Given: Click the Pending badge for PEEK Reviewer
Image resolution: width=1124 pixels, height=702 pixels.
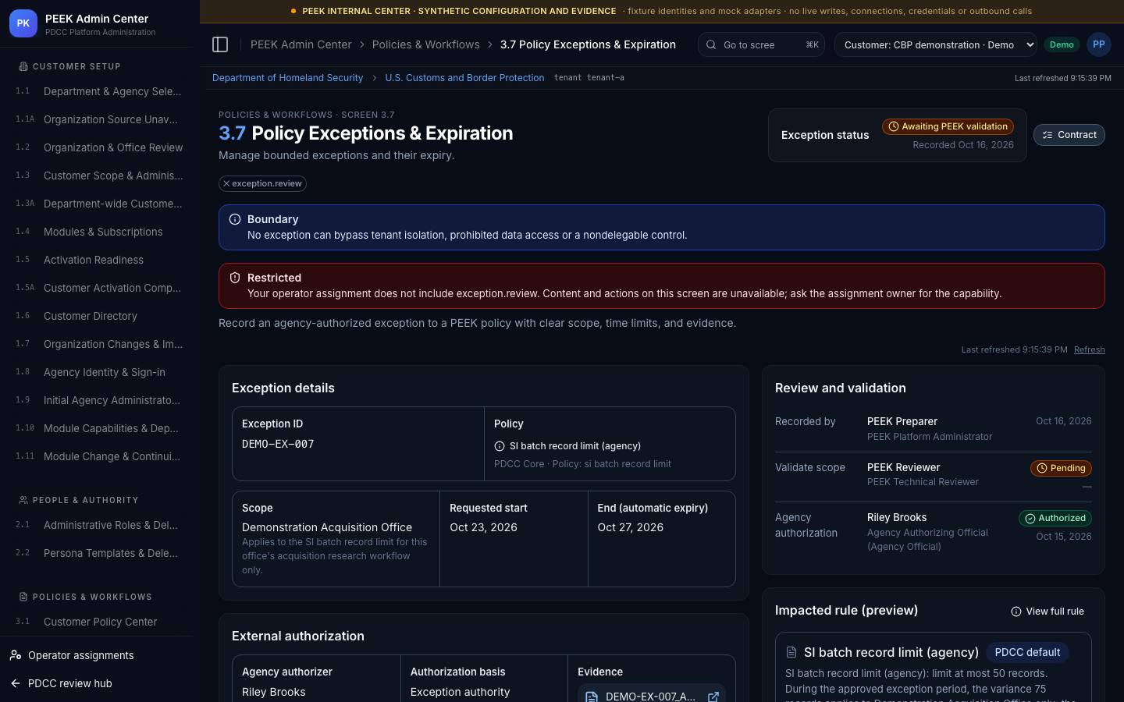Looking at the screenshot, I should [1061, 468].
